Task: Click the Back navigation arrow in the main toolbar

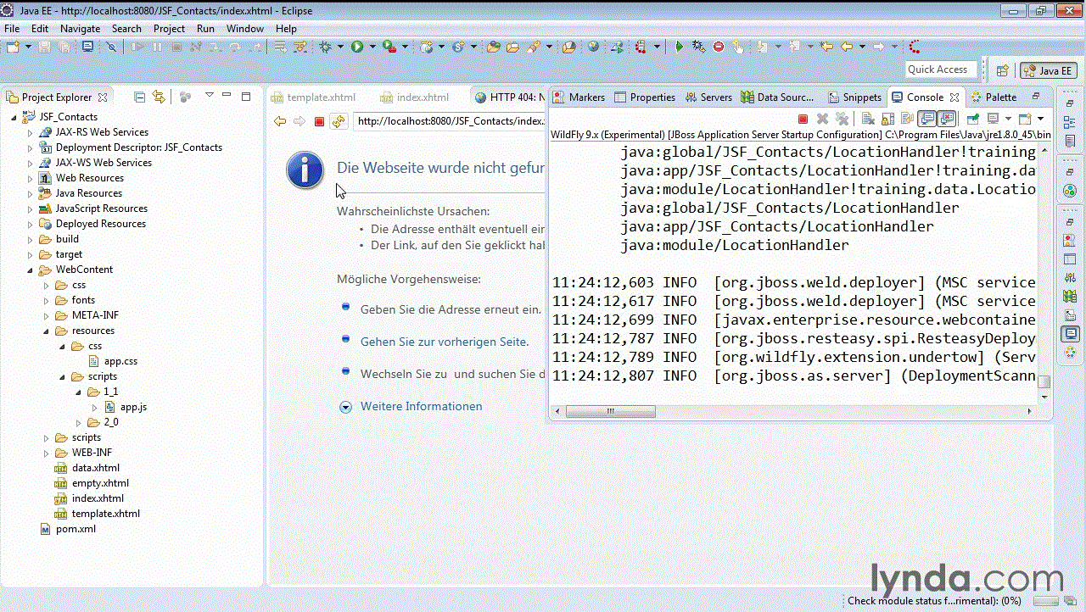Action: (x=846, y=47)
